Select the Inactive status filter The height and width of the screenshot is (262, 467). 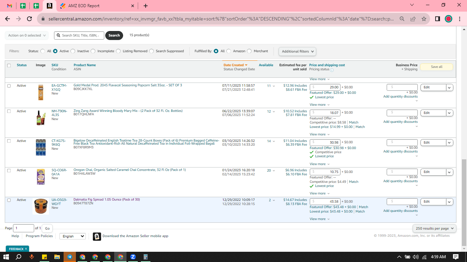coord(73,51)
